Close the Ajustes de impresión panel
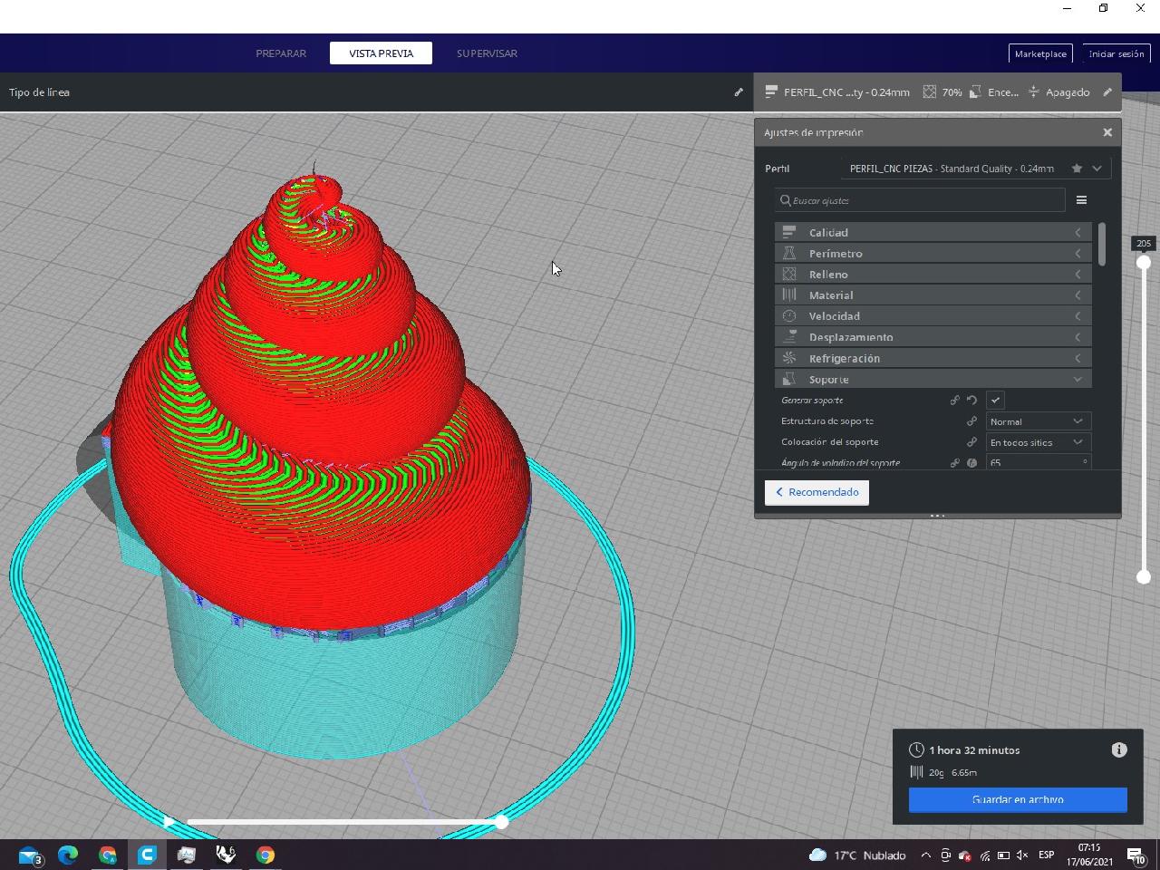 click(x=1107, y=132)
